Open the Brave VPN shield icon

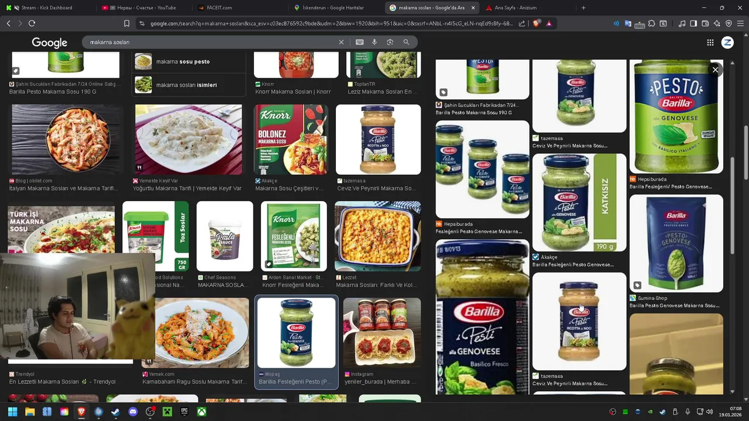(x=729, y=23)
